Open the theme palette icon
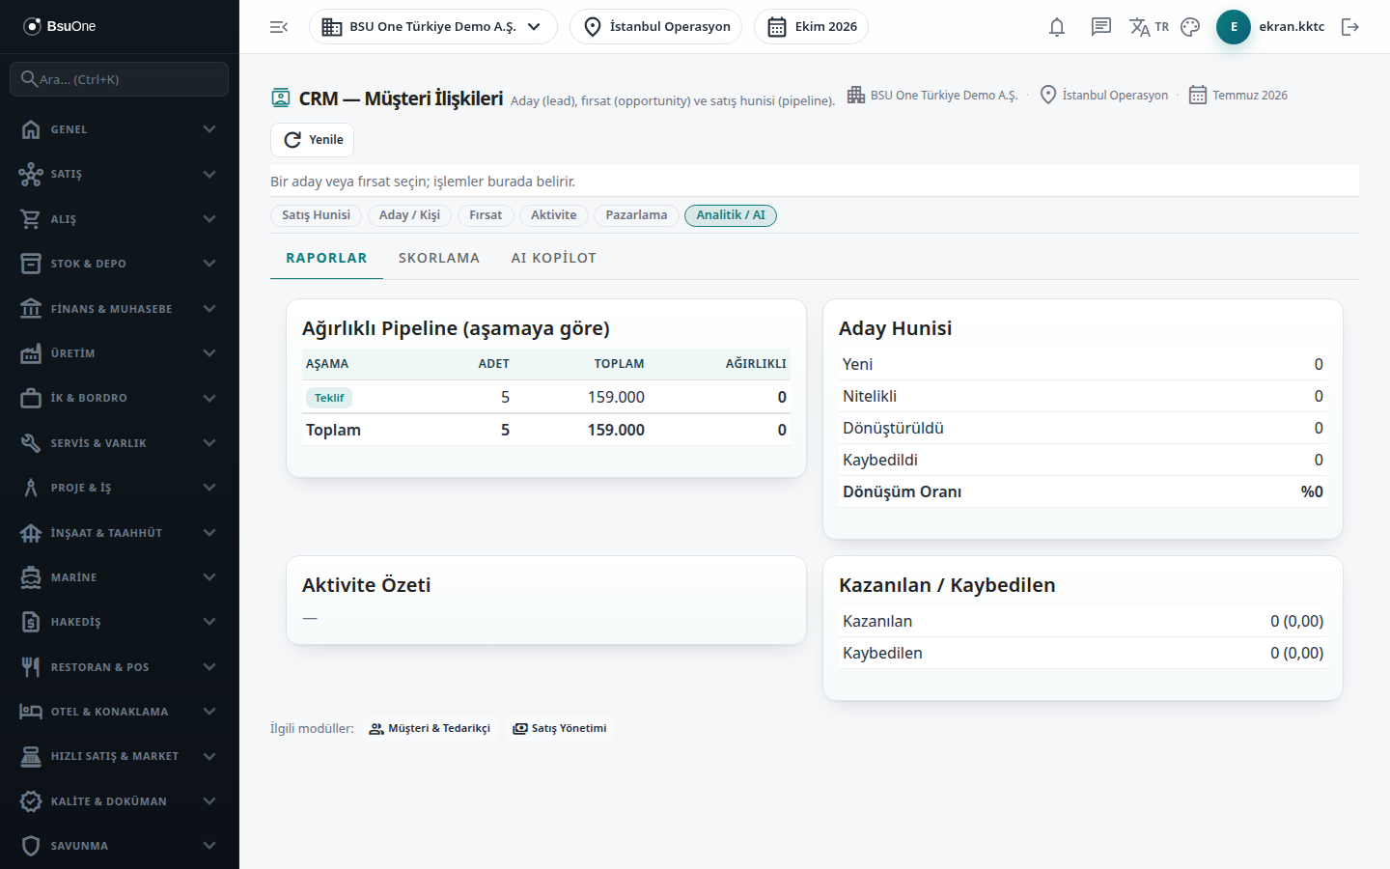Viewport: 1390px width, 869px height. point(1190,27)
